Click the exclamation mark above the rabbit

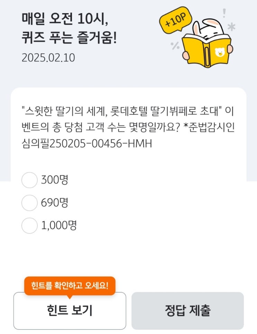tap(224, 13)
